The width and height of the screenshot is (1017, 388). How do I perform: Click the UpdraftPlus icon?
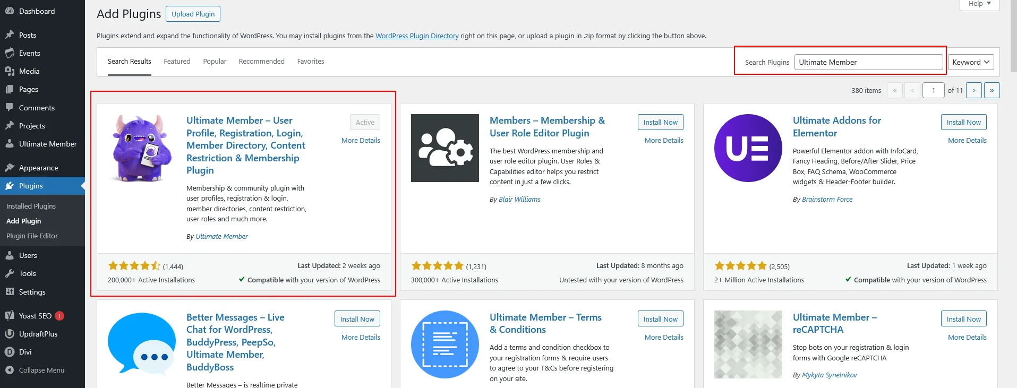pyautogui.click(x=10, y=334)
